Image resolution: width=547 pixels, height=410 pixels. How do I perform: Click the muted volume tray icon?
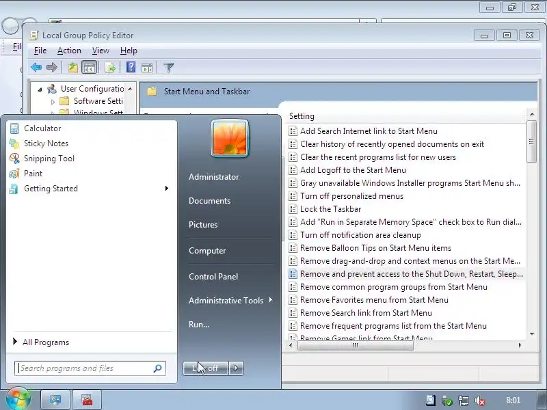480,400
